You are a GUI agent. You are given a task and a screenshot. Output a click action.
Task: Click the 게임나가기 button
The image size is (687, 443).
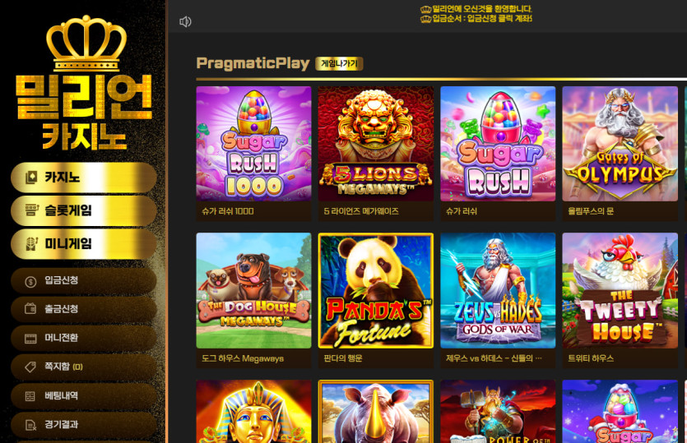[x=339, y=64]
